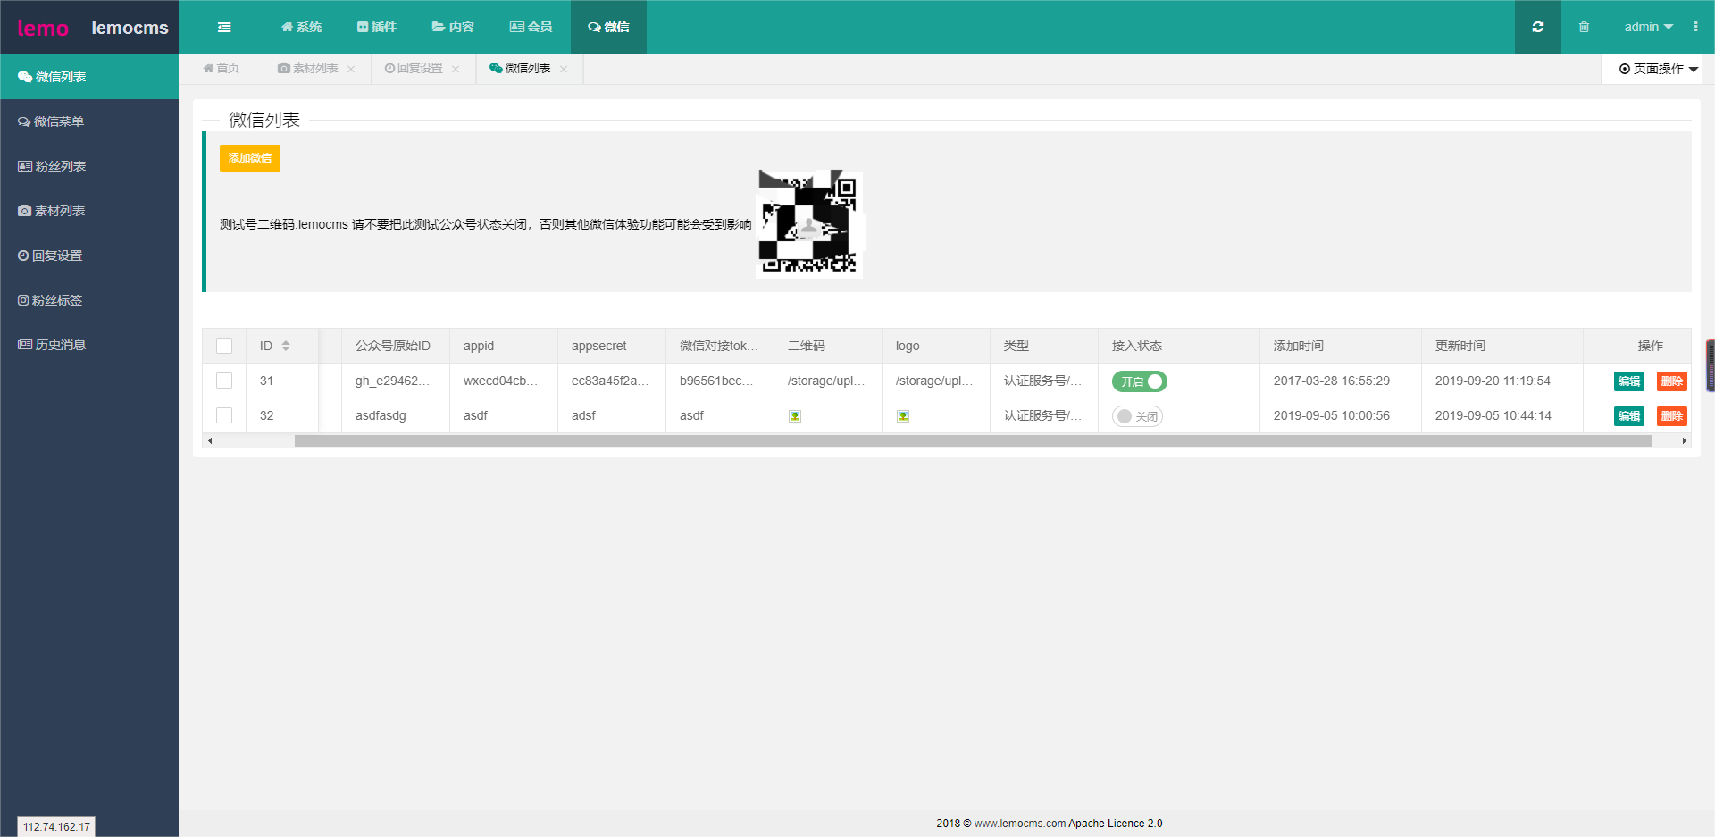
Task: View the lemocms test account QR code image
Action: 809,222
